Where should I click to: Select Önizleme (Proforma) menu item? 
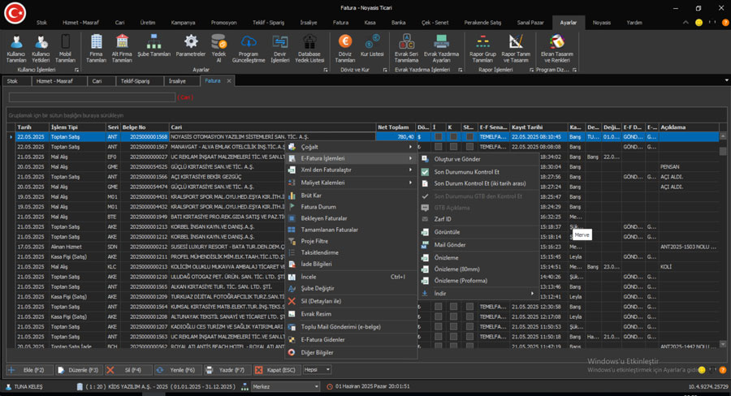[478, 281]
